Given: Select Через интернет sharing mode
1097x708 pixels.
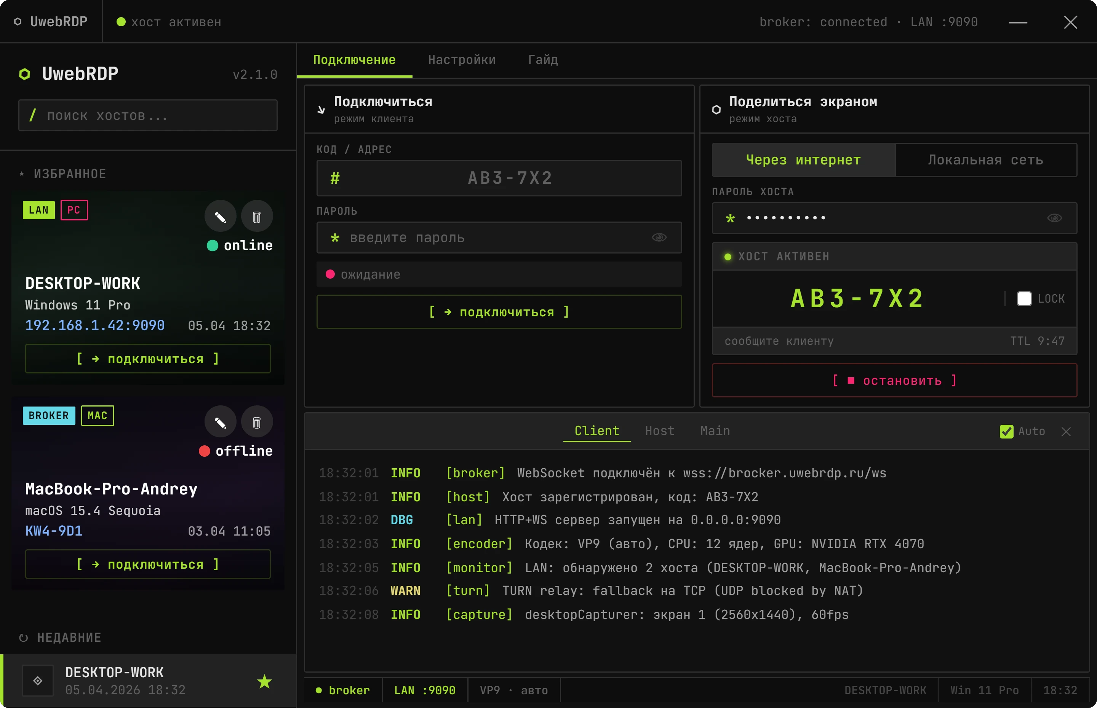Looking at the screenshot, I should (x=804, y=160).
